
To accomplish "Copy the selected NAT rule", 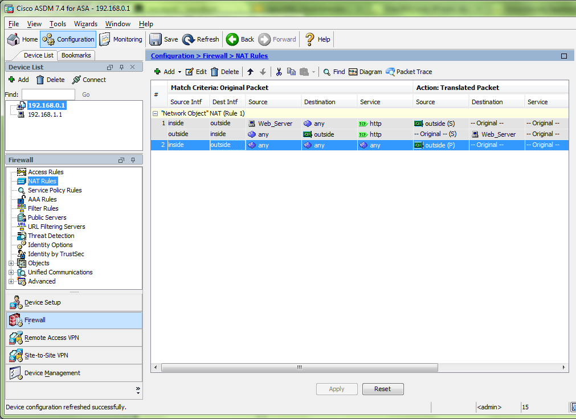I will click(291, 72).
